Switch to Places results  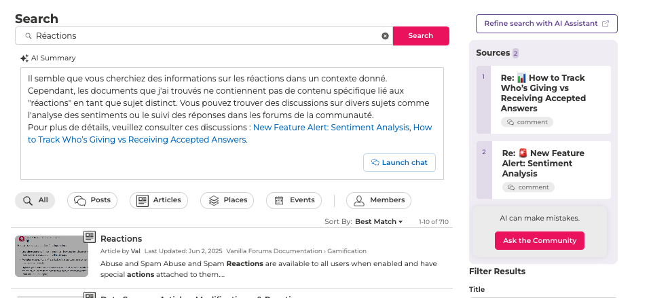click(227, 200)
